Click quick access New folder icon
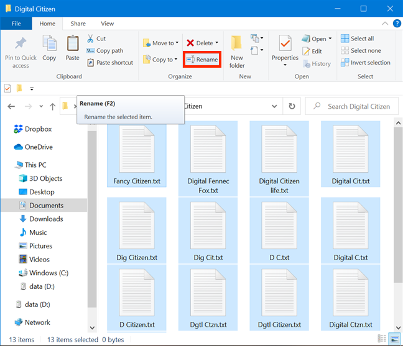Screen dimensions: 403x346 (x=19, y=88)
